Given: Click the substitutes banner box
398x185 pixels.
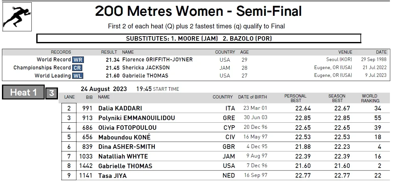Looking at the screenshot, I should click(x=199, y=38).
